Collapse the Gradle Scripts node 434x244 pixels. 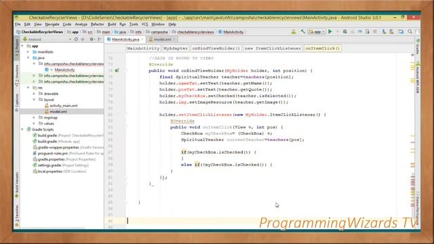(x=22, y=129)
